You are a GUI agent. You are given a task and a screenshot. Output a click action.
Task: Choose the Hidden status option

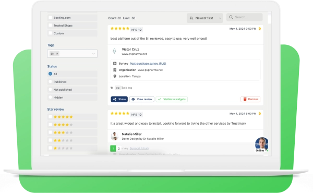50,97
